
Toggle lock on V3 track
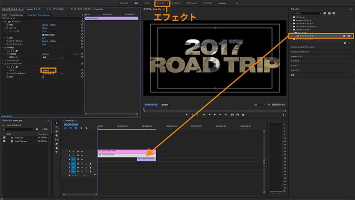(x=69, y=151)
